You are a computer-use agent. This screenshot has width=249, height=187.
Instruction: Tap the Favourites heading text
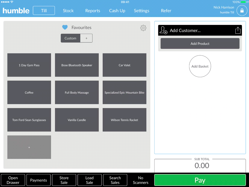[x=81, y=28]
